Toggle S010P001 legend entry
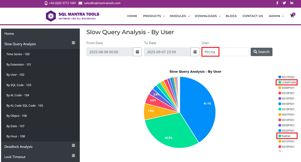 coord(286,93)
